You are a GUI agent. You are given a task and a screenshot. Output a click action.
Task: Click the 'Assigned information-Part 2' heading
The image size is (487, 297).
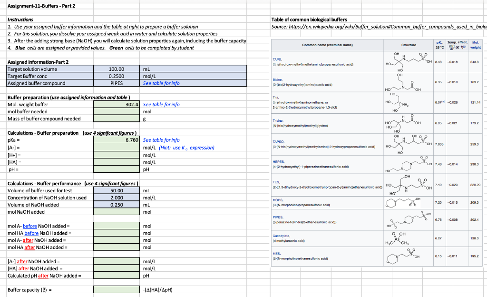coord(38,62)
